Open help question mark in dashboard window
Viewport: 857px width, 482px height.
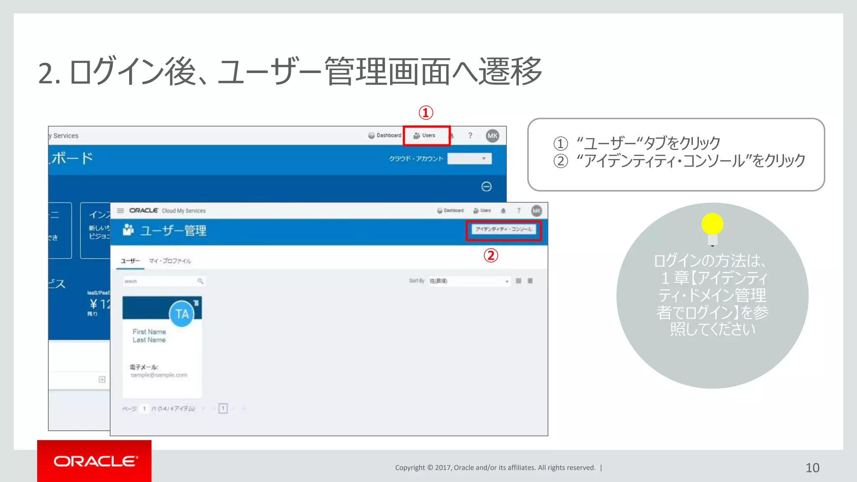tap(470, 136)
